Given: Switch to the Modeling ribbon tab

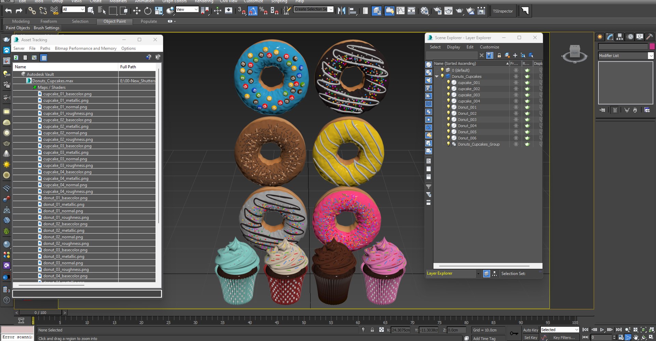Looking at the screenshot, I should click(21, 21).
